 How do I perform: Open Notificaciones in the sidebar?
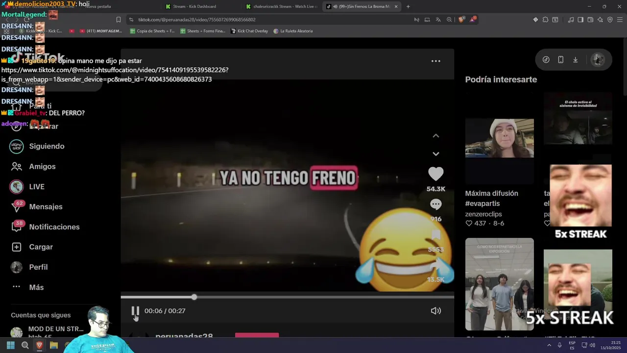pos(54,227)
